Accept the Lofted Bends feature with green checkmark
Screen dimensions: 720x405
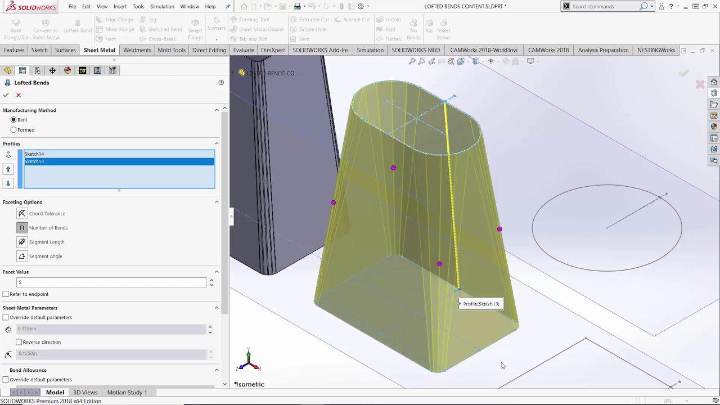coord(6,95)
